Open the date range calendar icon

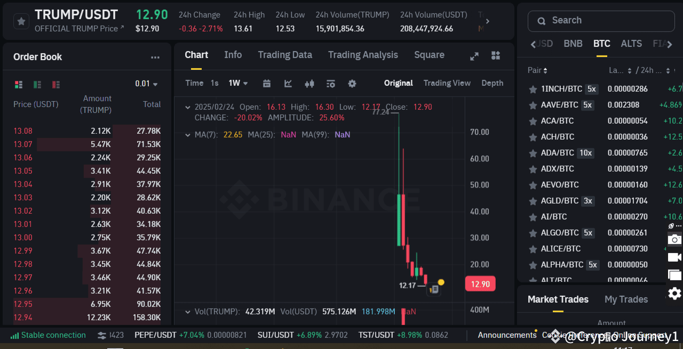pos(266,84)
